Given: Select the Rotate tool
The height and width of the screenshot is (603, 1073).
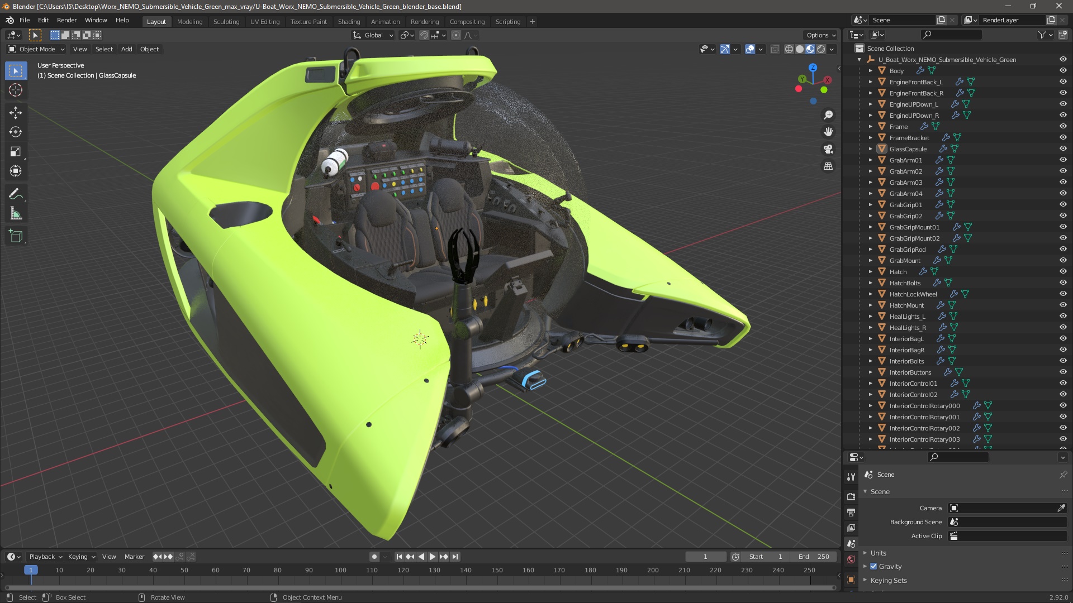Looking at the screenshot, I should [16, 132].
